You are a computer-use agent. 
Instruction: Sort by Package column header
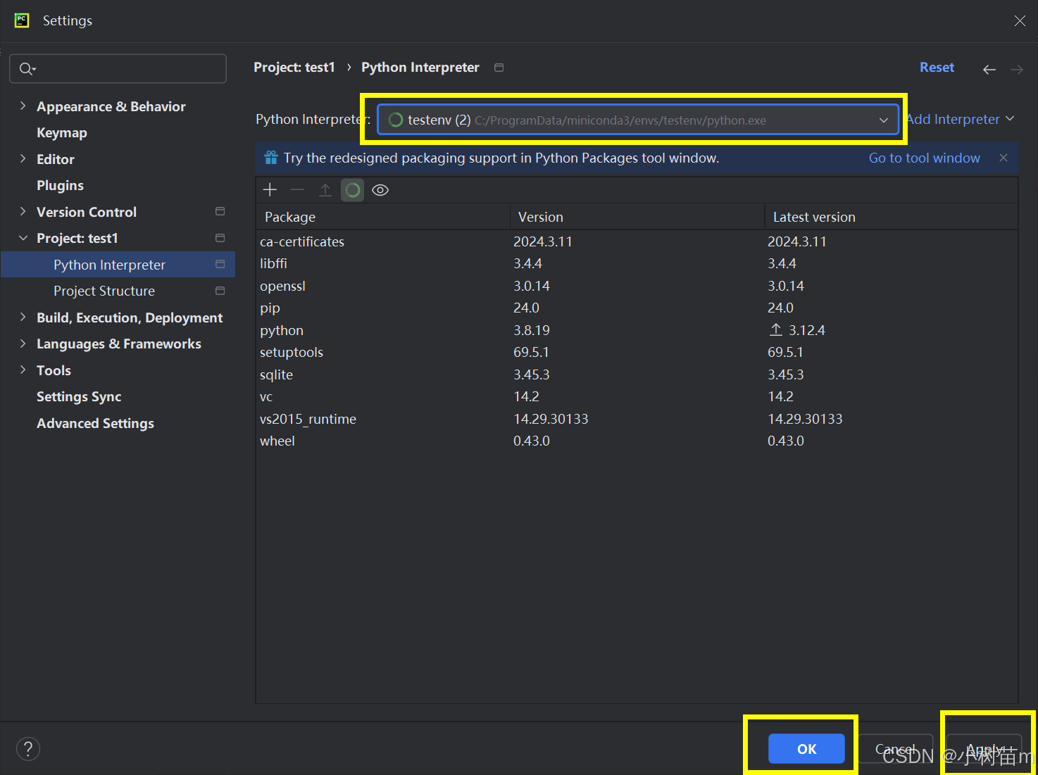tap(382, 217)
